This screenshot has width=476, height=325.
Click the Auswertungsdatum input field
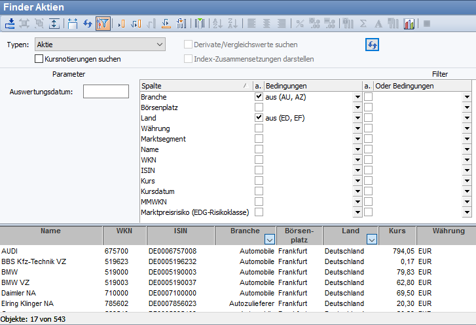106,92
